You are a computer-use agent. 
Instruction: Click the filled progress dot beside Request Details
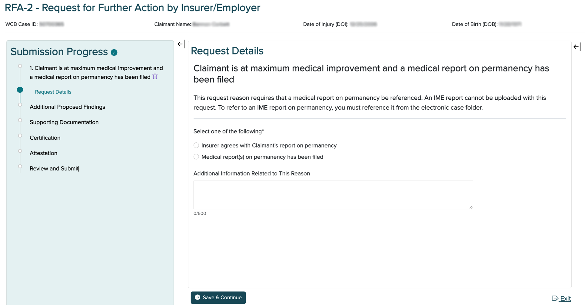[20, 89]
